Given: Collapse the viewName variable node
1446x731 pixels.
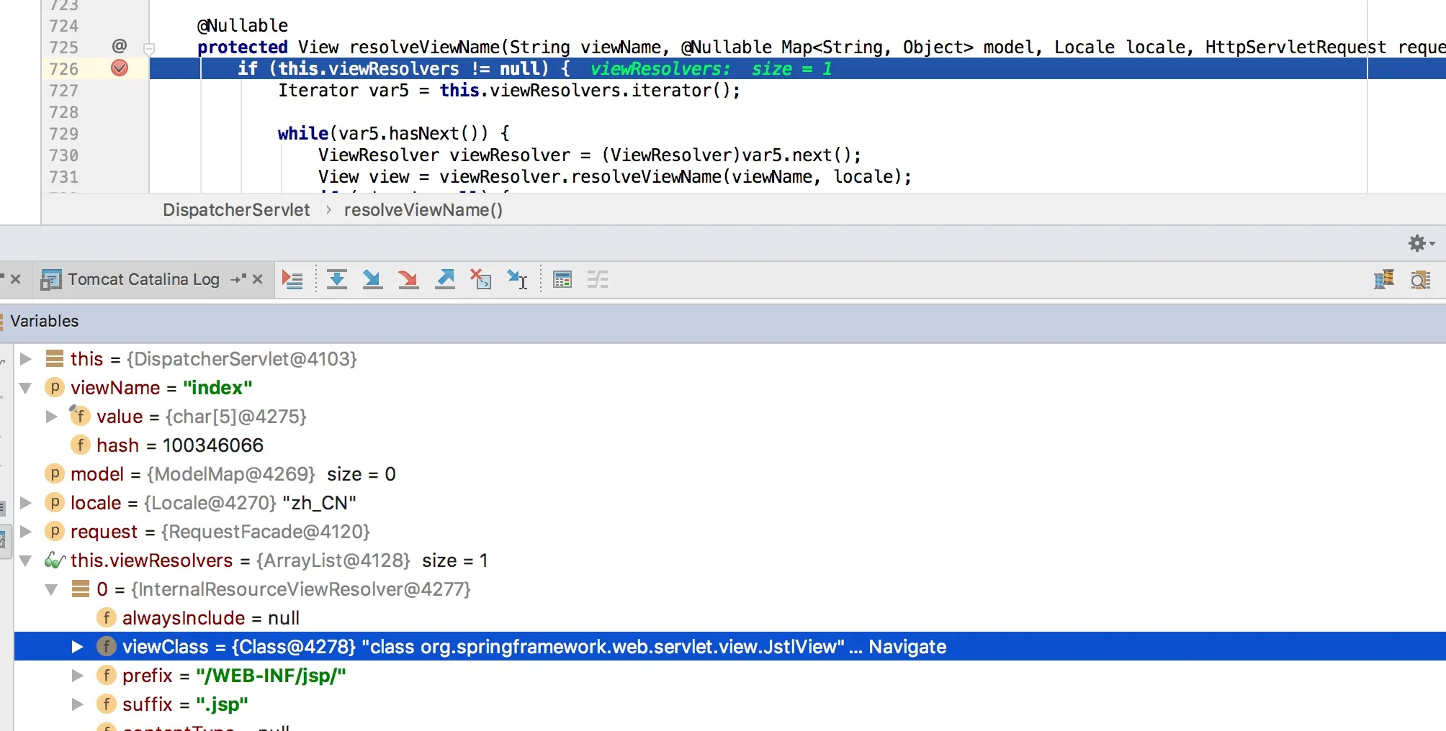Looking at the screenshot, I should tap(26, 388).
